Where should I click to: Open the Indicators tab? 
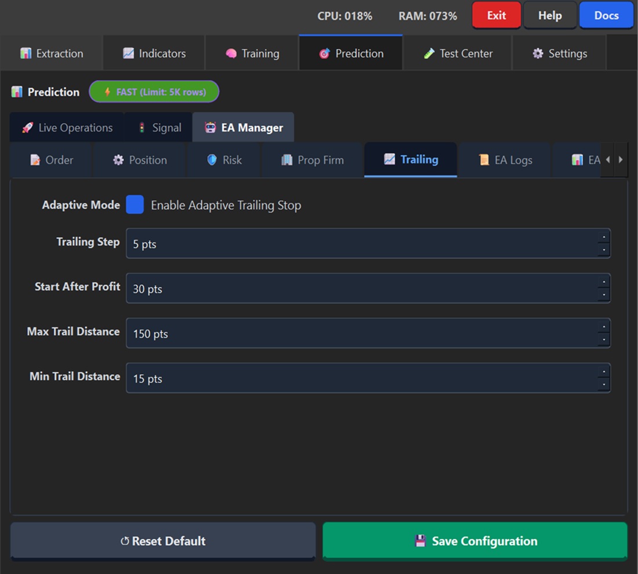point(154,53)
